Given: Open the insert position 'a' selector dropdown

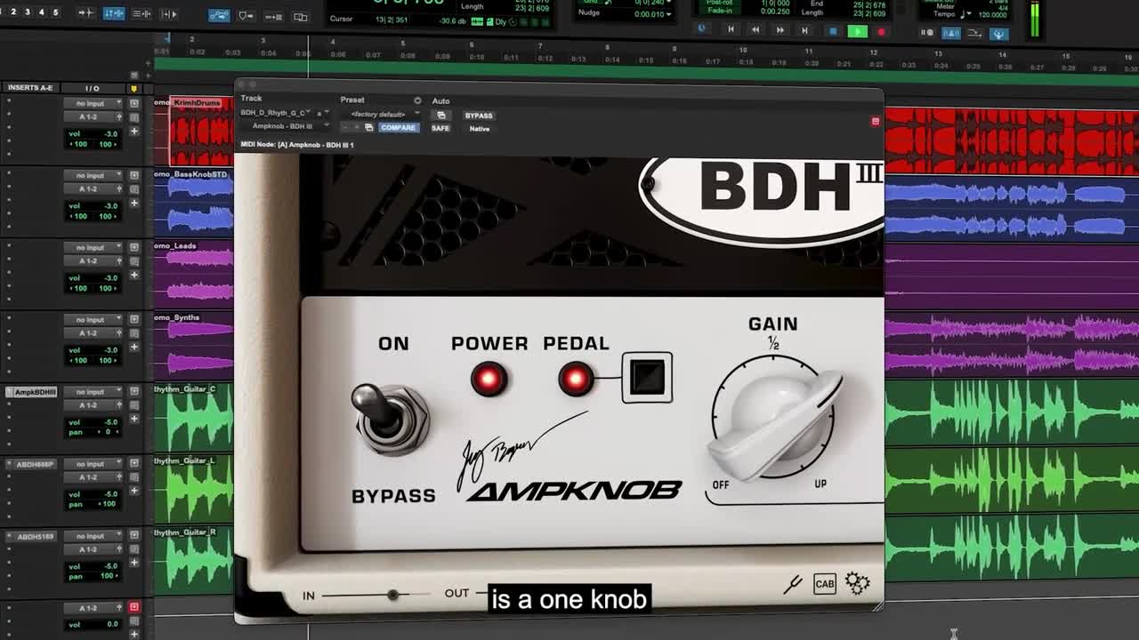Looking at the screenshot, I should pyautogui.click(x=322, y=113).
